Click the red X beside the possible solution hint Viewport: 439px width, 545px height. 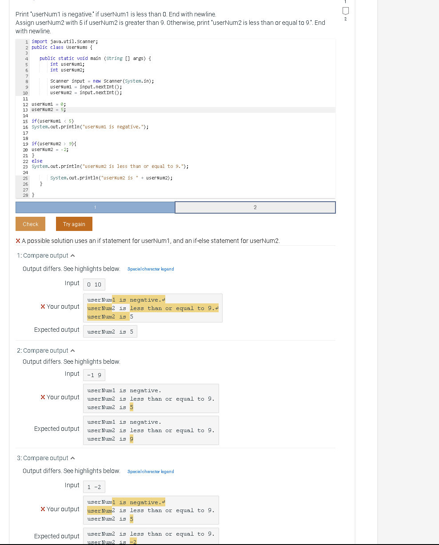18,241
